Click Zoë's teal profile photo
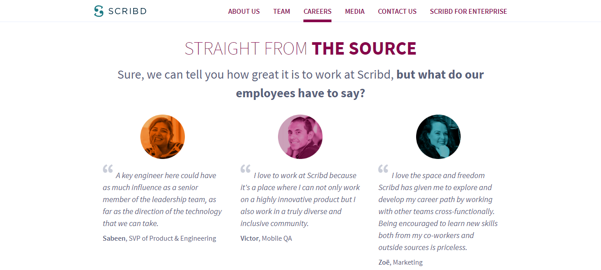 tap(438, 137)
